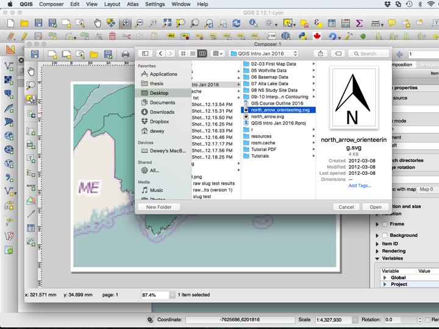Viewport: 439px width, 329px height.
Task: Click the Cancel button in file dialog
Action: (x=346, y=207)
